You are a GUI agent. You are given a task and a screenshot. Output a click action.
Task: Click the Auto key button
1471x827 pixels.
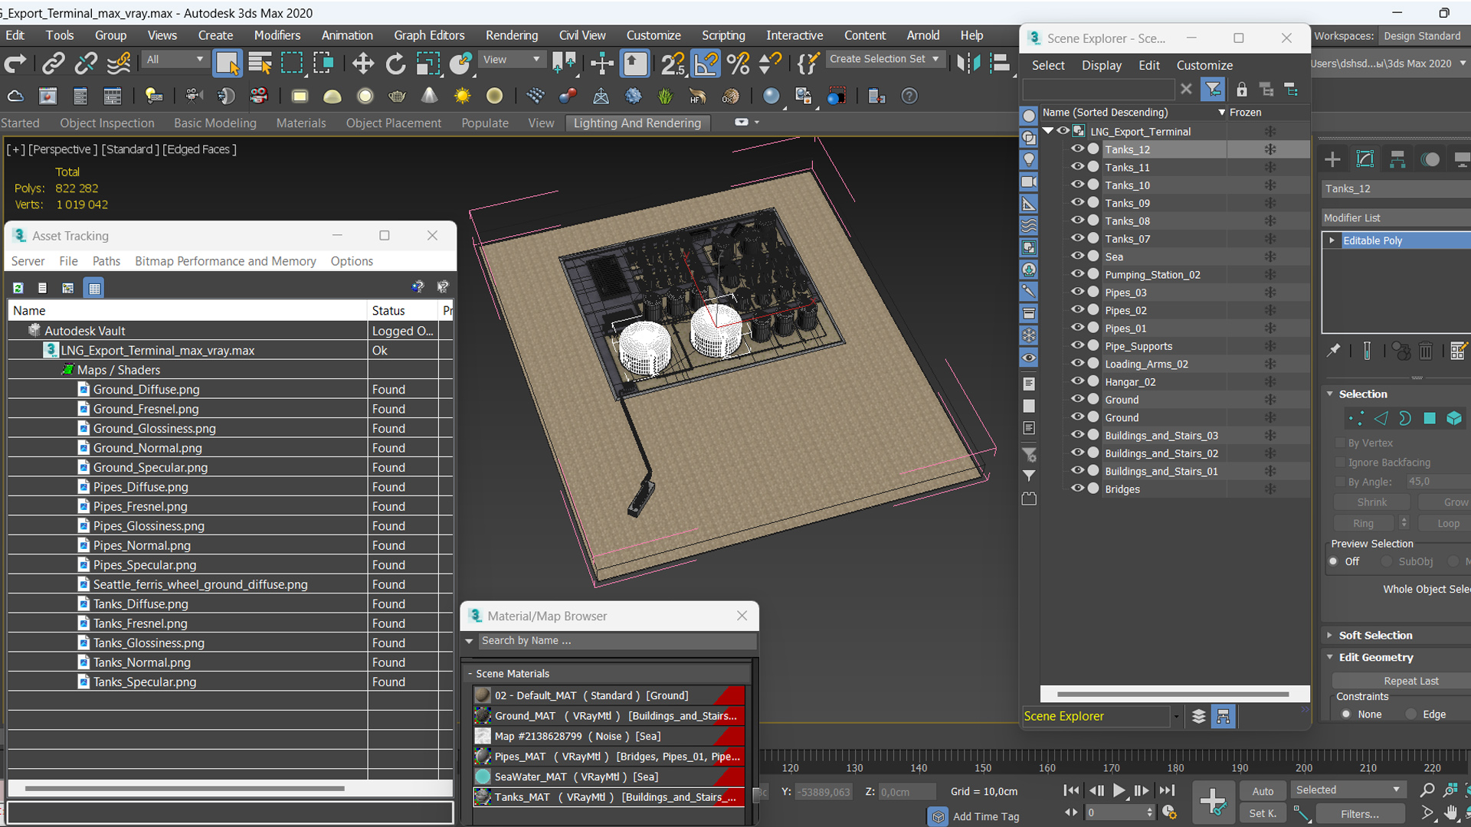click(1263, 791)
